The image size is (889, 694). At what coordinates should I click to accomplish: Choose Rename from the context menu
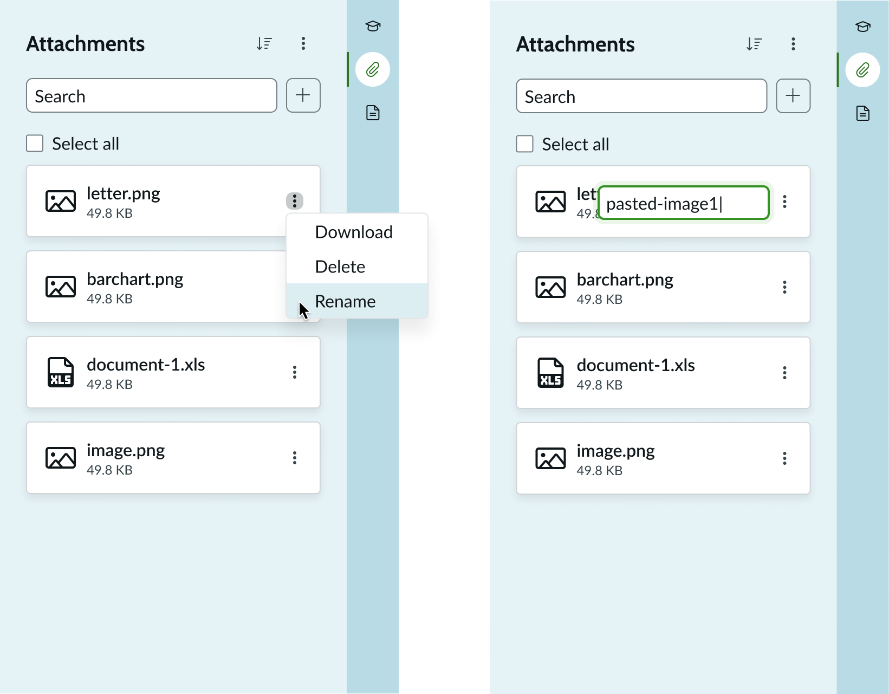pyautogui.click(x=345, y=301)
